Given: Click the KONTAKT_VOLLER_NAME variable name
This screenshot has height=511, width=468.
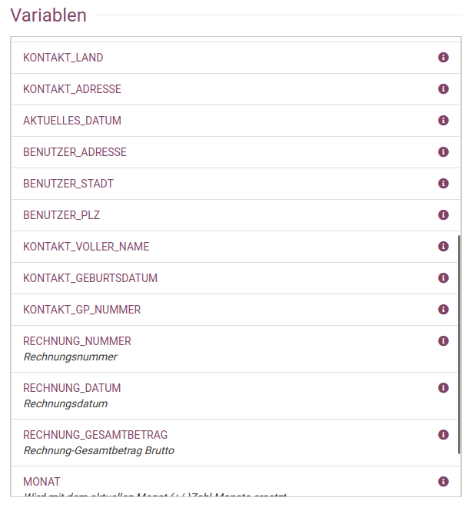Looking at the screenshot, I should coord(86,247).
